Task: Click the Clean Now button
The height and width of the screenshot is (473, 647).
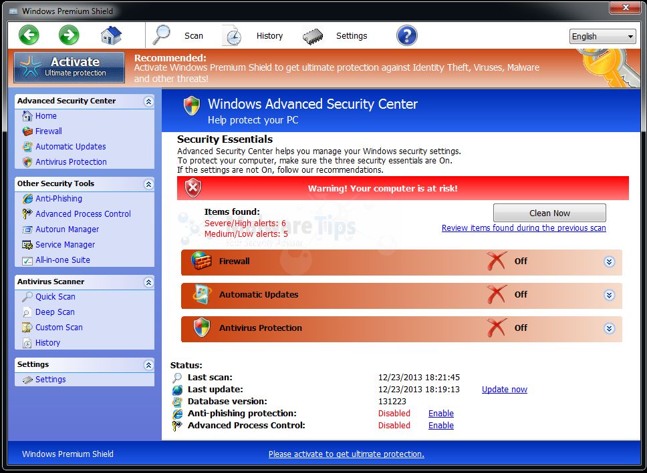Action: pyautogui.click(x=549, y=213)
